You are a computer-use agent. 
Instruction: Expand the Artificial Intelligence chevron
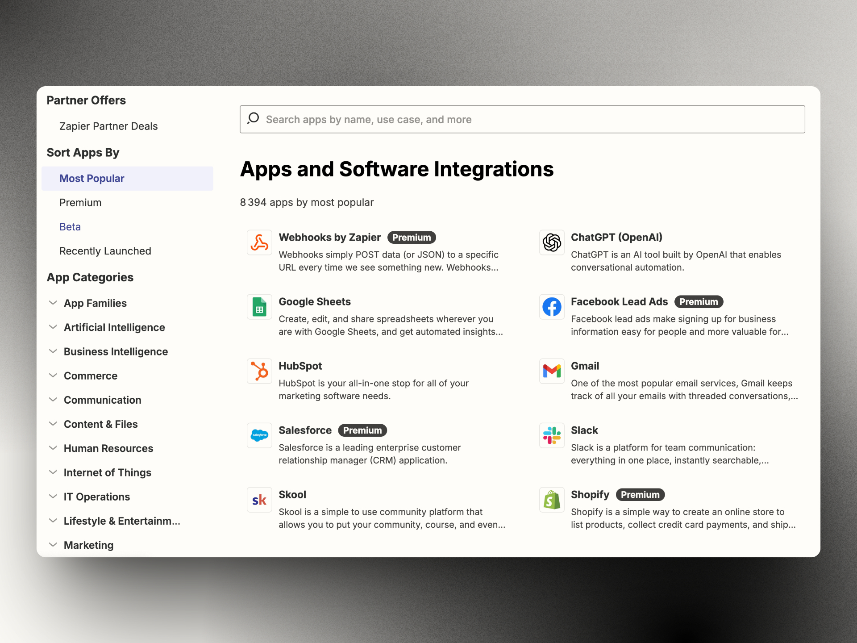point(53,327)
